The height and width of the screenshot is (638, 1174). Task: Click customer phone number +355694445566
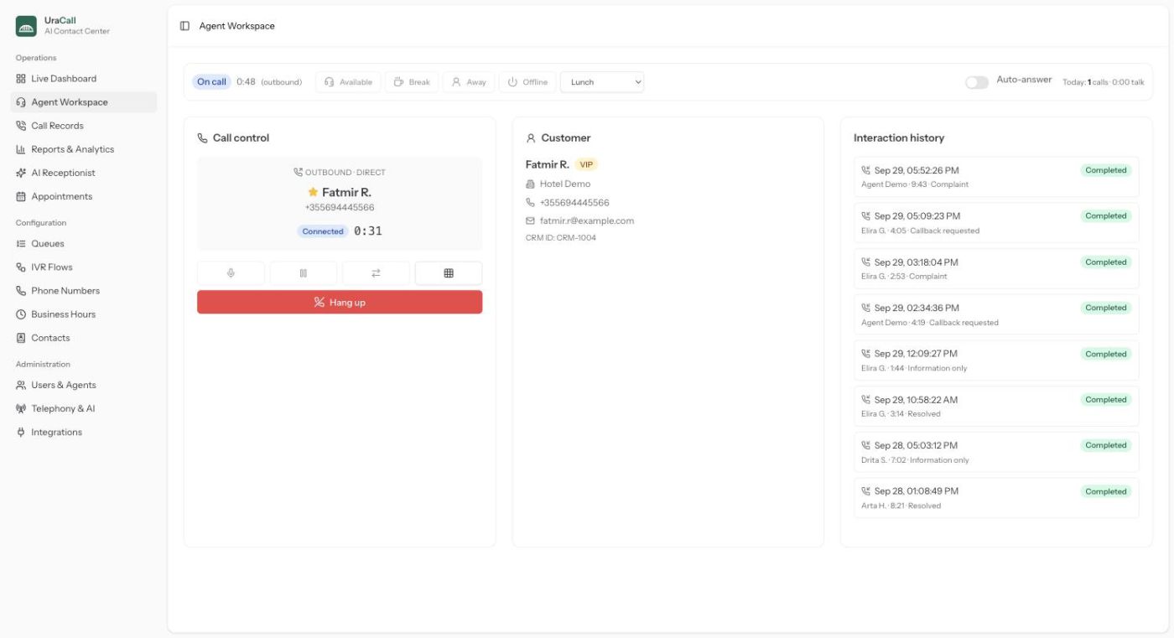574,202
